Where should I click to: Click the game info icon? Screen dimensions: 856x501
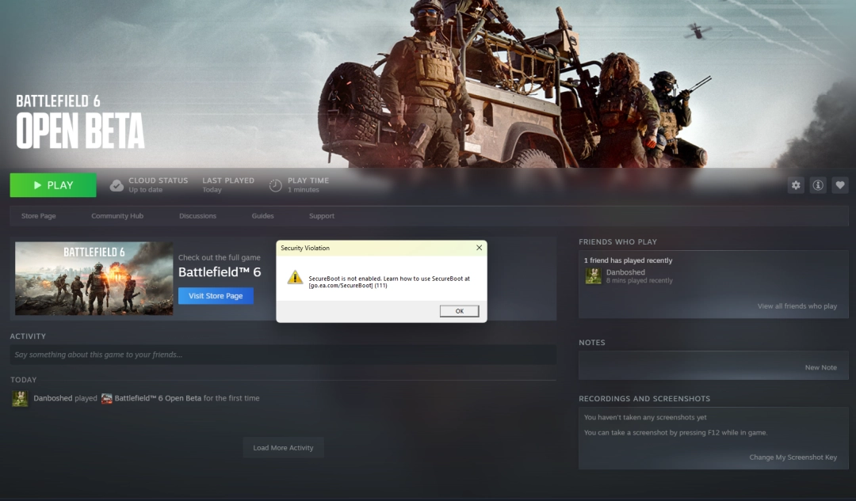818,185
